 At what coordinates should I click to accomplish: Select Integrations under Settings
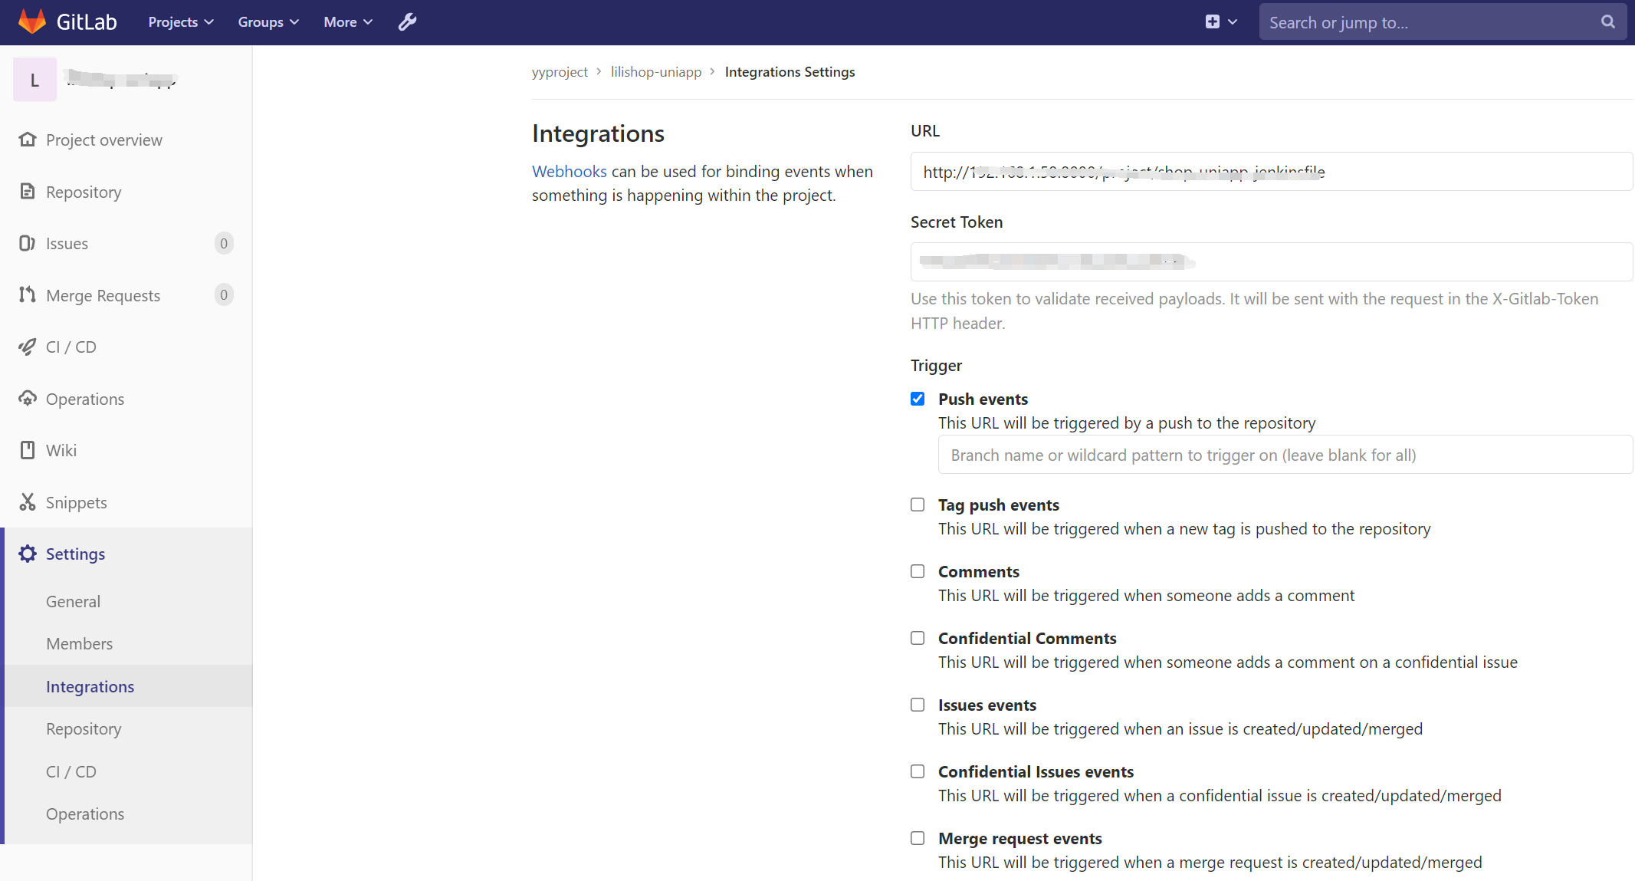(x=90, y=686)
